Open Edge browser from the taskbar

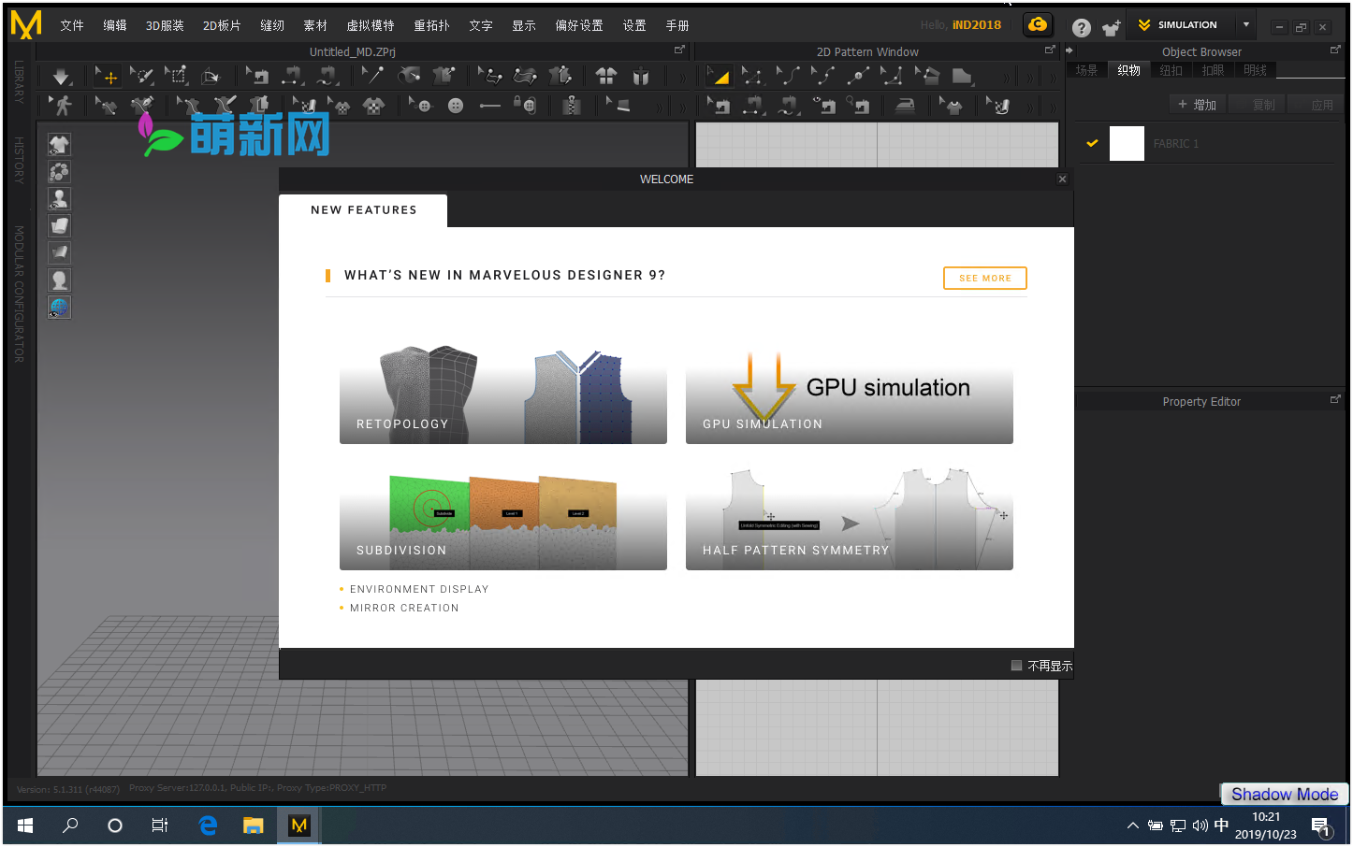click(208, 825)
